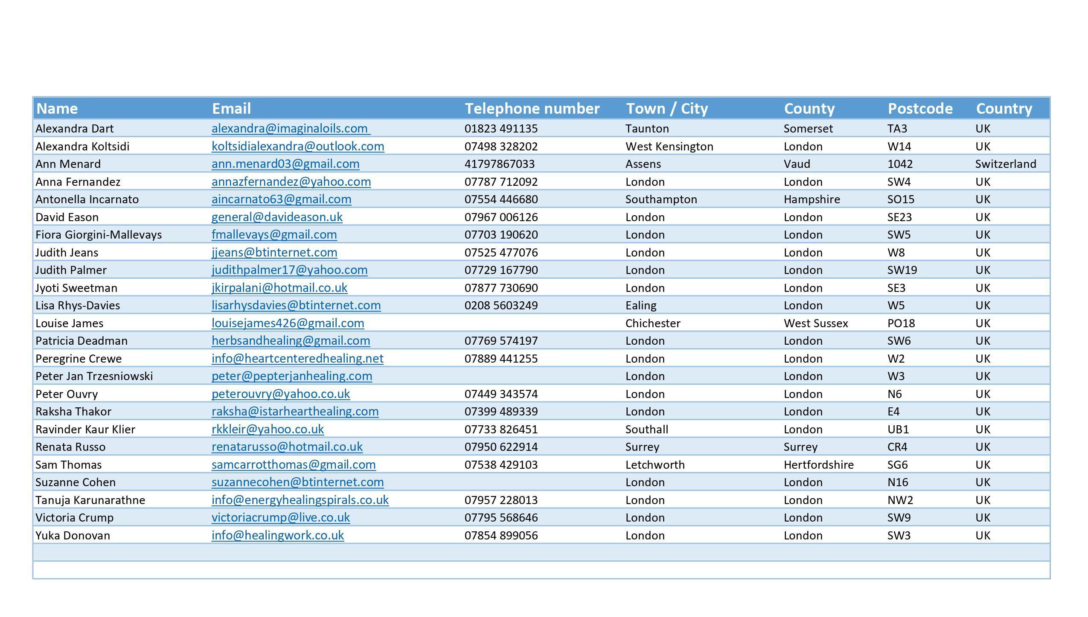Select the town Assens

pyautogui.click(x=643, y=164)
